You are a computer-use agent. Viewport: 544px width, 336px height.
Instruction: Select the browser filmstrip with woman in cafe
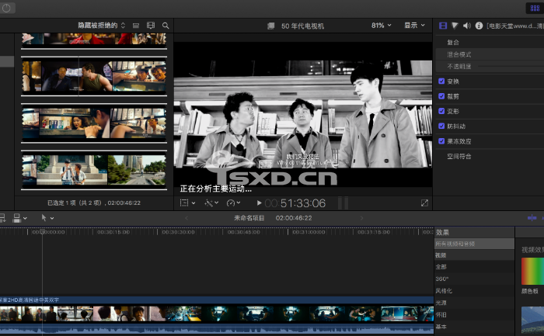click(94, 123)
